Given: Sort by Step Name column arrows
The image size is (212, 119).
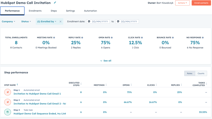Looking at the screenshot, I should (17, 85).
